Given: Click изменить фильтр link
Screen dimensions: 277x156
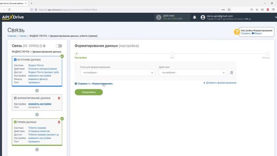Looking at the screenshot, I should click(38, 79).
